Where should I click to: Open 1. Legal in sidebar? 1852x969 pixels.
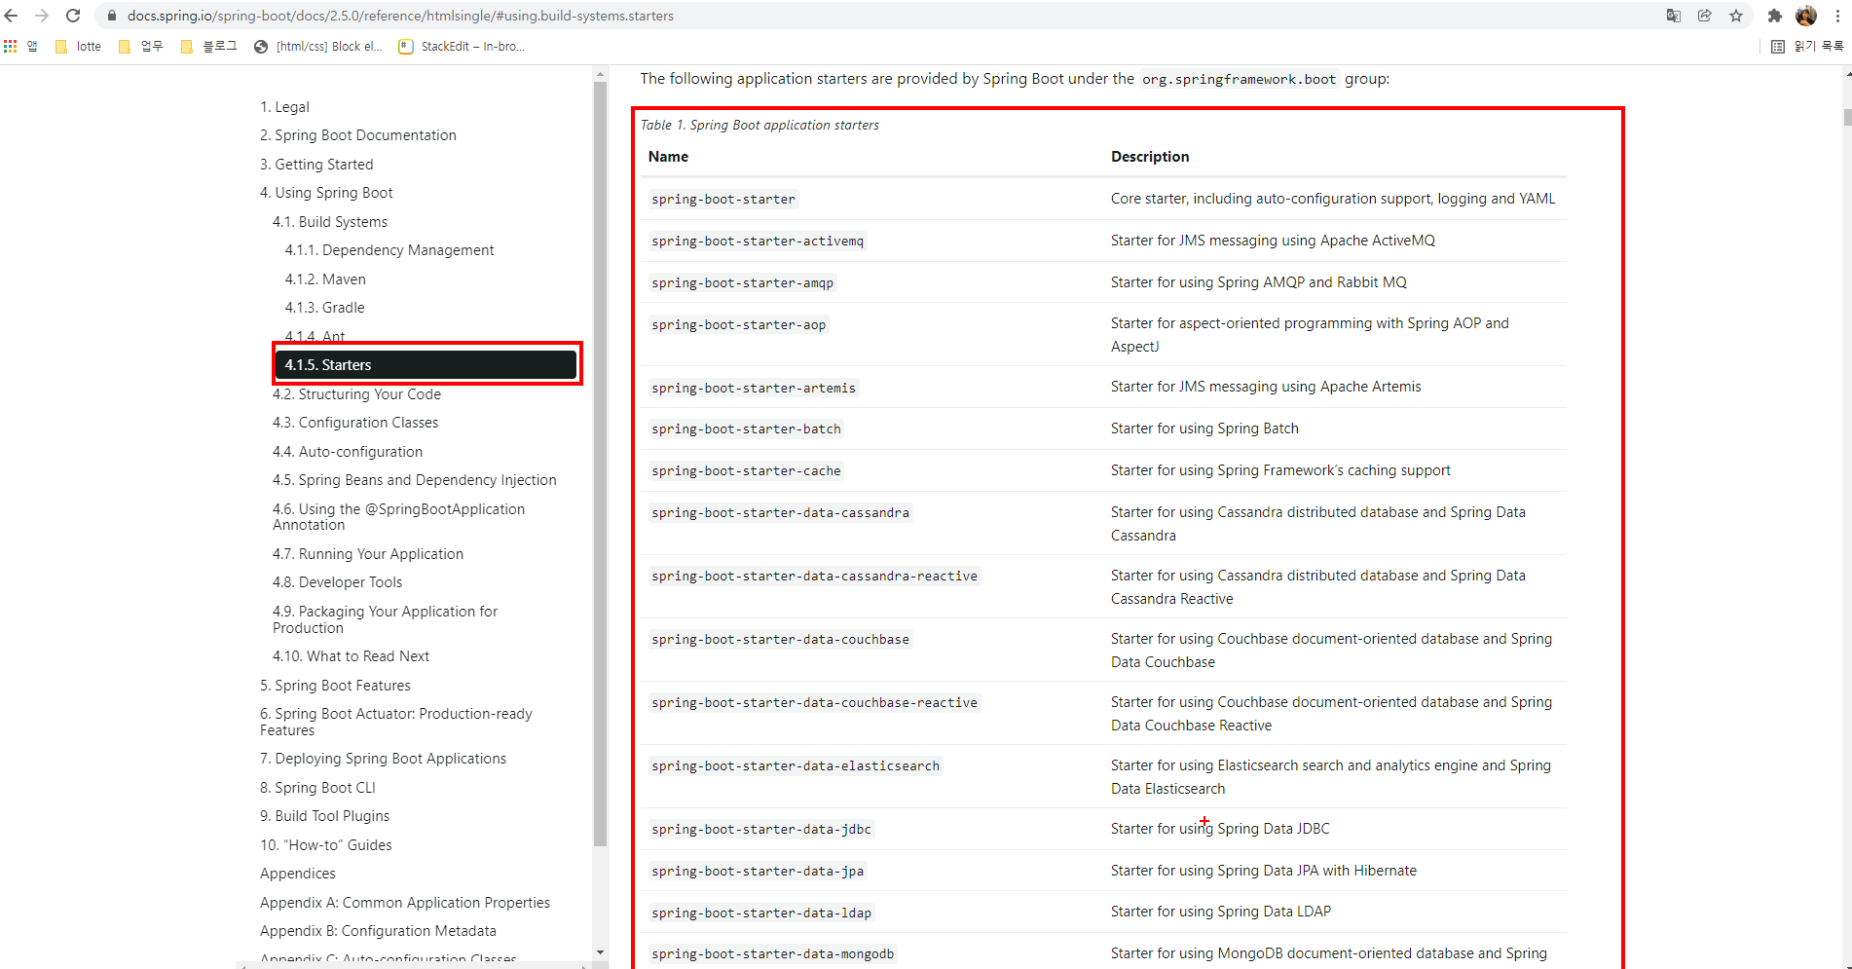pos(284,107)
